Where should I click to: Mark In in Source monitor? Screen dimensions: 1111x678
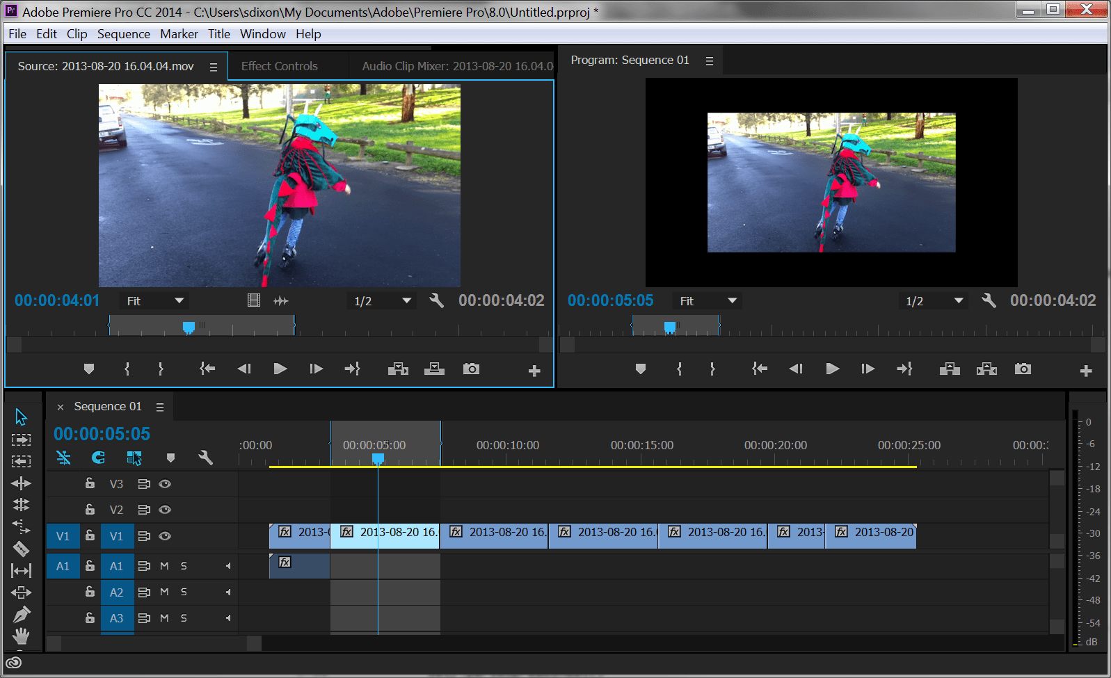127,369
